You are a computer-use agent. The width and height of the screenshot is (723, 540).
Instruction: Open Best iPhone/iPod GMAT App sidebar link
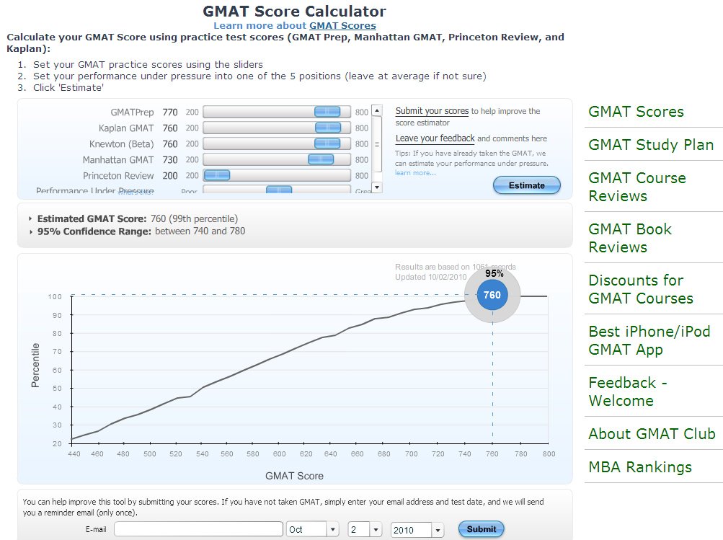(x=649, y=340)
